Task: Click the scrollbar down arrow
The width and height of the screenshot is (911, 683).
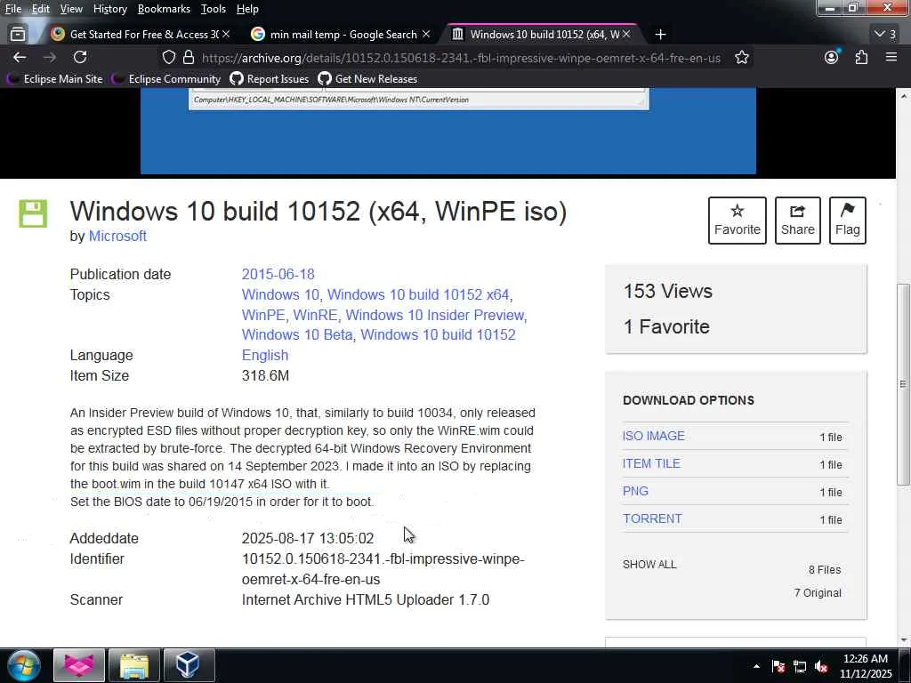Action: pos(903,640)
